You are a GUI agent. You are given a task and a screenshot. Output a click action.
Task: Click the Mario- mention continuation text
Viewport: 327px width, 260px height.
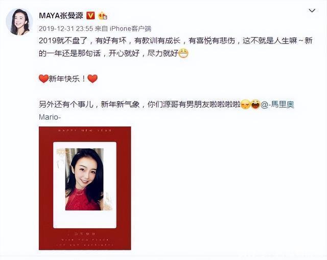click(50, 117)
